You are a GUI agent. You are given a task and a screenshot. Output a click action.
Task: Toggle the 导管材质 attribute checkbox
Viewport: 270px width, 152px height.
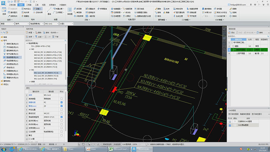click(x=61, y=102)
